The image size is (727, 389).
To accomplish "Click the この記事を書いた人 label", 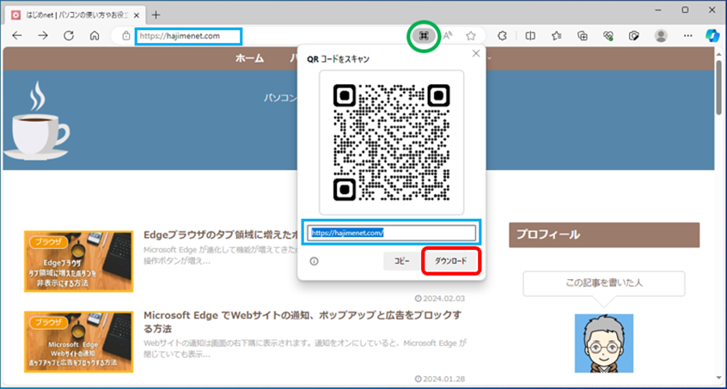I will pos(604,283).
